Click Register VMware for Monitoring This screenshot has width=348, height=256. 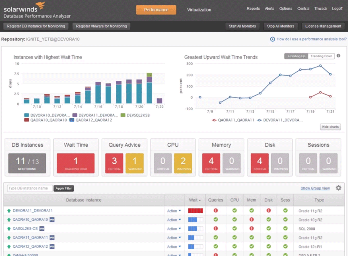[101, 26]
